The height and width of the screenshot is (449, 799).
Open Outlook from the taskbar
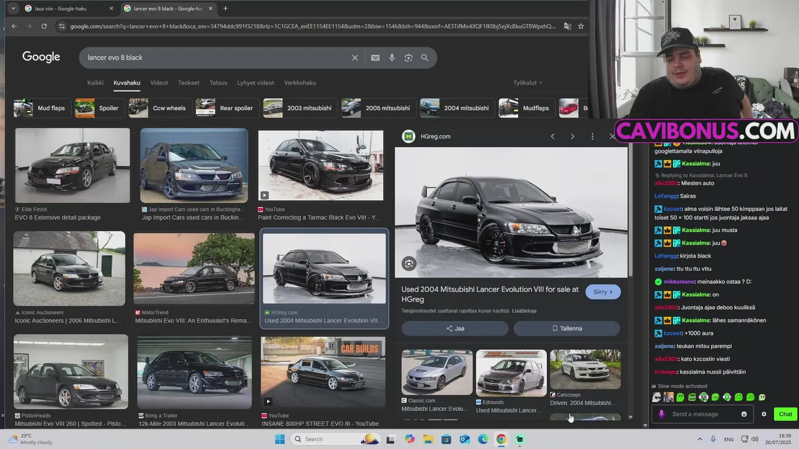pyautogui.click(x=464, y=439)
